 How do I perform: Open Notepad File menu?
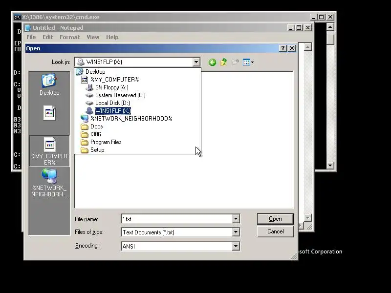coord(31,37)
